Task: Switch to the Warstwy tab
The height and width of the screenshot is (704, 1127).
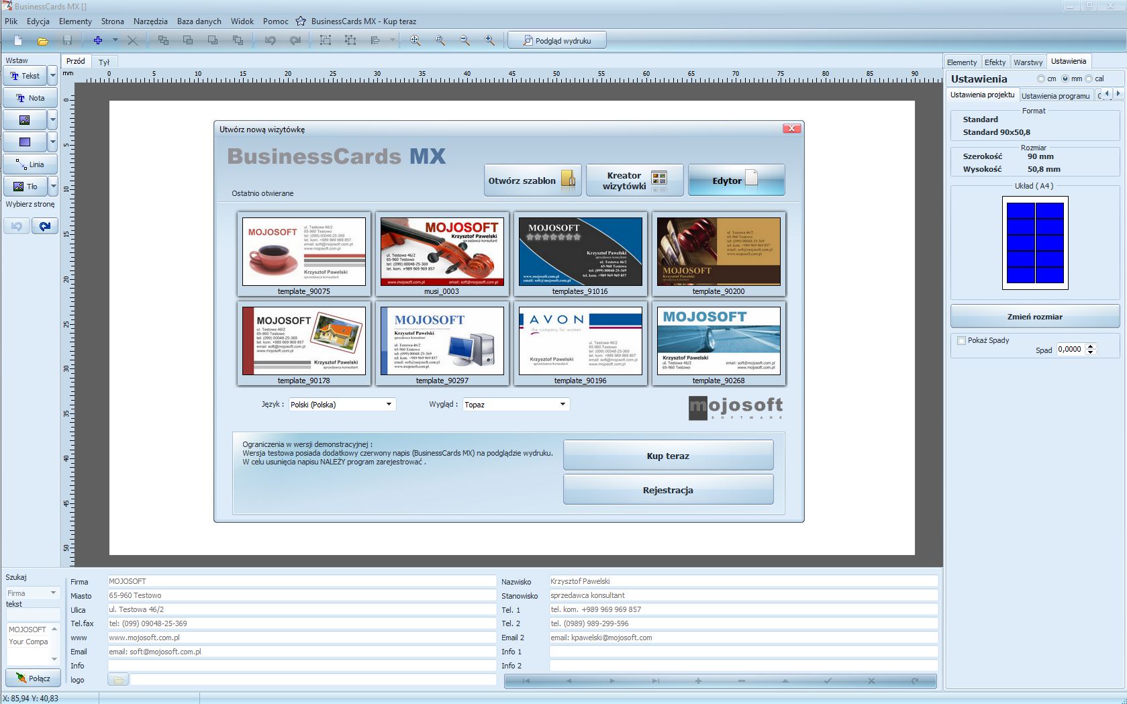Action: coord(1028,61)
